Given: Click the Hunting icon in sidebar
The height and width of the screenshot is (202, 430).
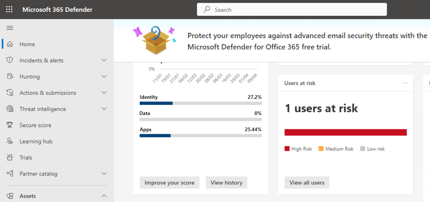Looking at the screenshot, I should (10, 77).
